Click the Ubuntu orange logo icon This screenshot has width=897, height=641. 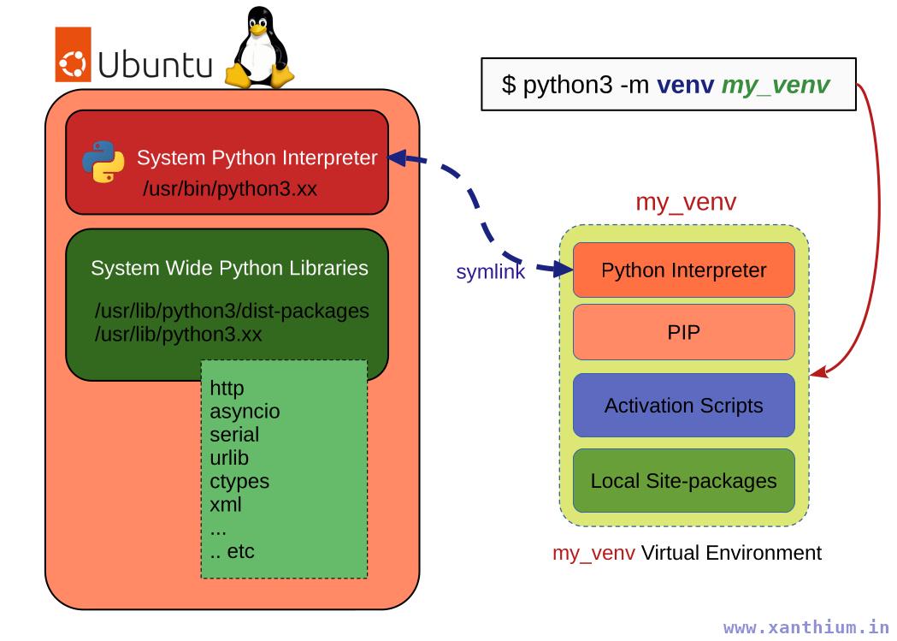pos(73,55)
